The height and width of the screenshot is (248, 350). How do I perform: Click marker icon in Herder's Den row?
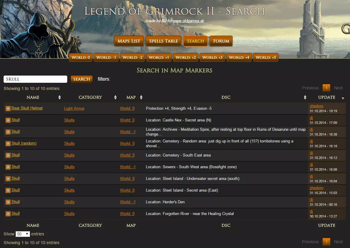click(8, 202)
